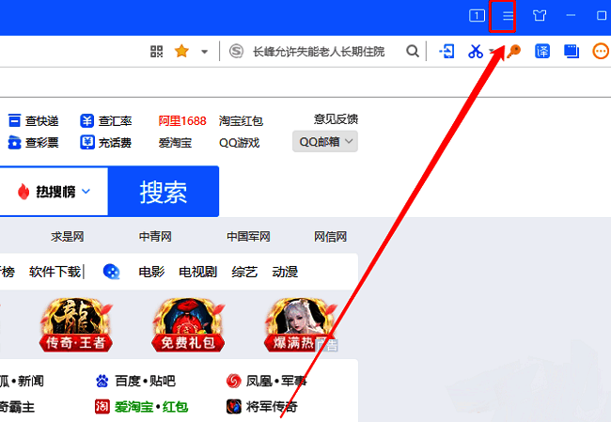Open the 爱淘宝·红包 link
611x422 pixels.
[151, 407]
